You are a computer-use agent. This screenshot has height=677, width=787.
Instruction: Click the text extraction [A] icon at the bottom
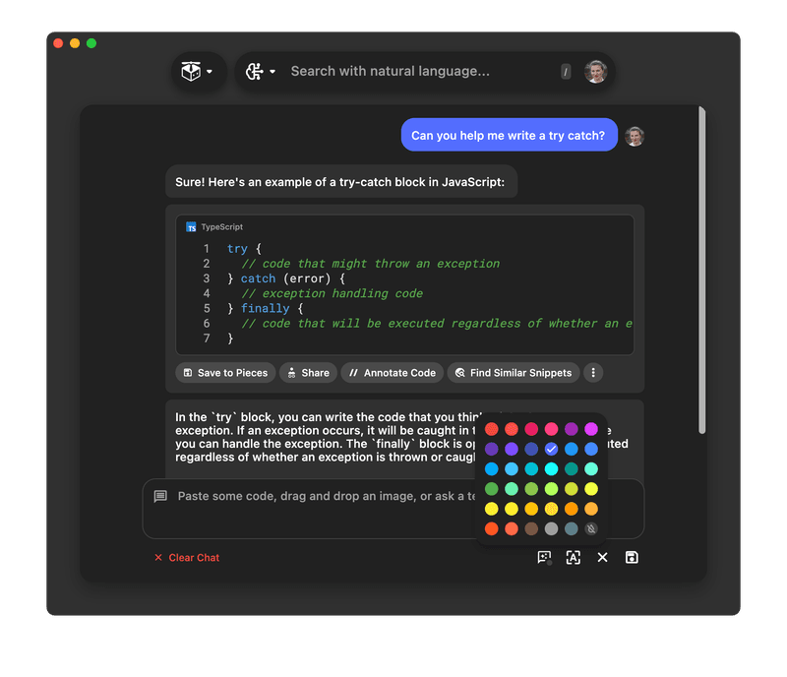[x=574, y=557]
